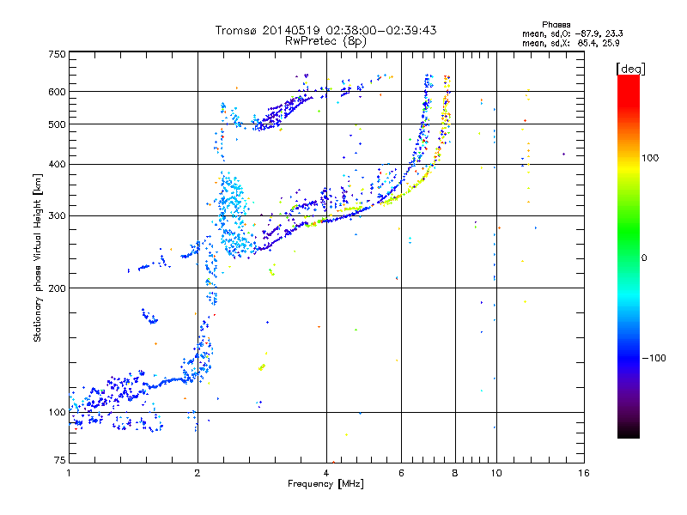The width and height of the screenshot is (687, 515).
Task: Click the y-axis label '200'
Action: coord(57,288)
